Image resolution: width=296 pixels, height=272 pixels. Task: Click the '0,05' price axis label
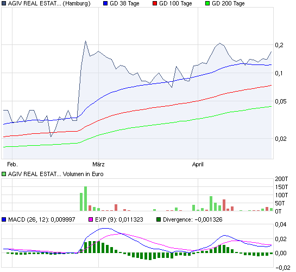pos(280,101)
